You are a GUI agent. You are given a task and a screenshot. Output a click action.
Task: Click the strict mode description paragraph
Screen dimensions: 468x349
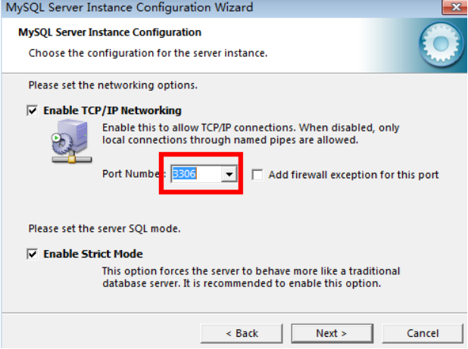point(250,277)
